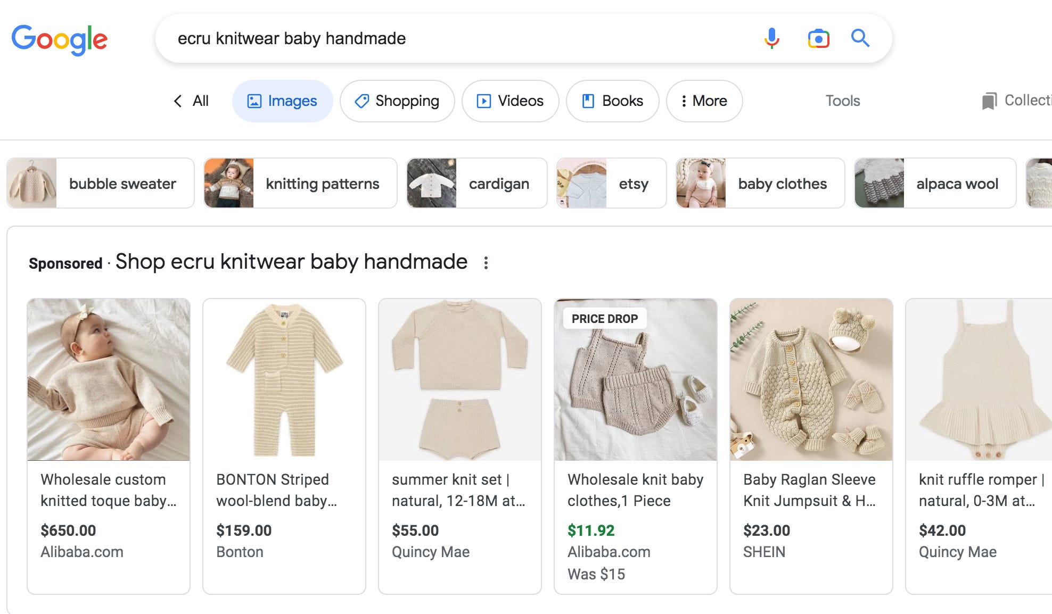Image resolution: width=1052 pixels, height=614 pixels.
Task: Open the Tools options
Action: tap(842, 101)
